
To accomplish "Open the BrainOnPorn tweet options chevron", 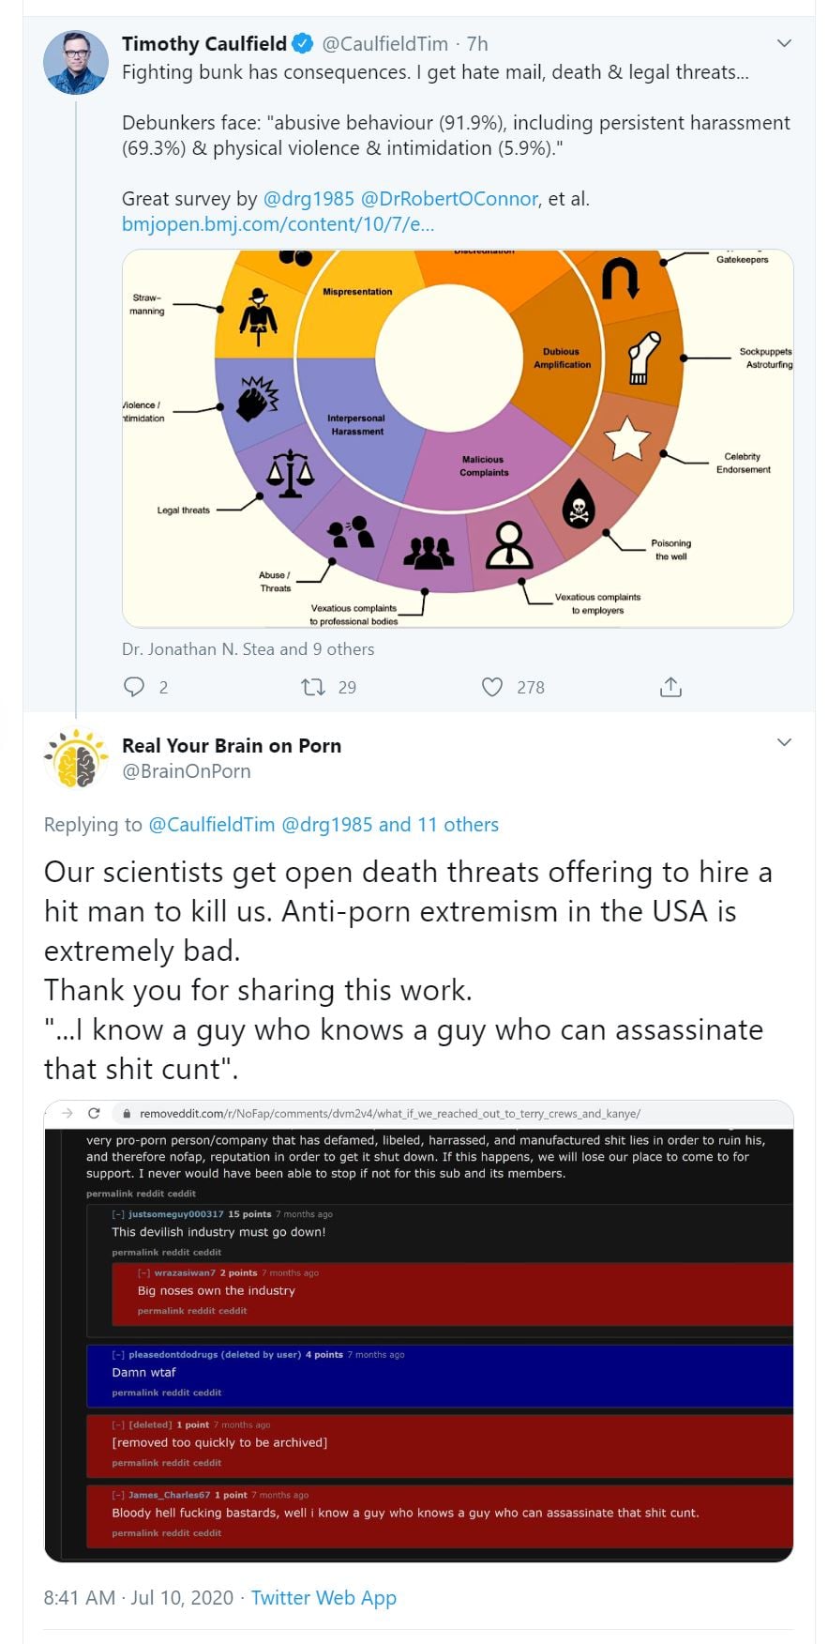I will [x=785, y=742].
